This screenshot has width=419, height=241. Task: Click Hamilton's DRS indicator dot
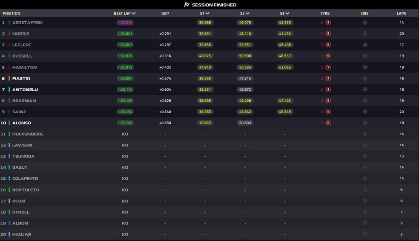365,67
